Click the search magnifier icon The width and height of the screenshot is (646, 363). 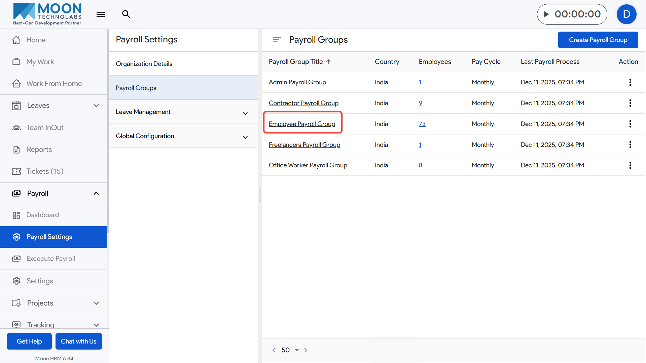coord(126,14)
